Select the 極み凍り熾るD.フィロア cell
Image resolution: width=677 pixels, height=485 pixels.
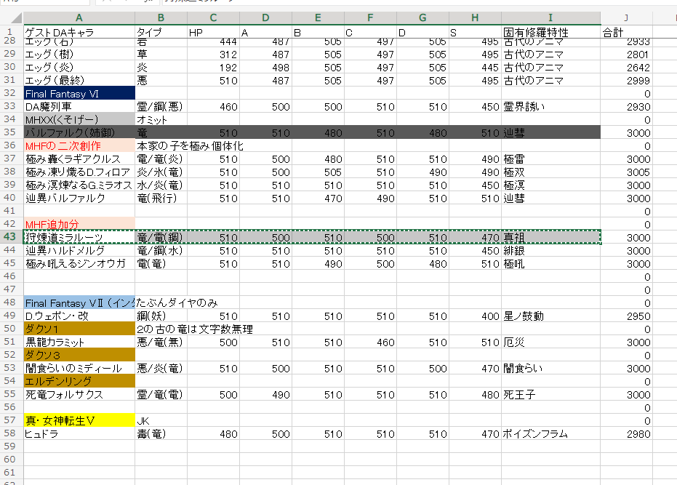pyautogui.click(x=79, y=172)
